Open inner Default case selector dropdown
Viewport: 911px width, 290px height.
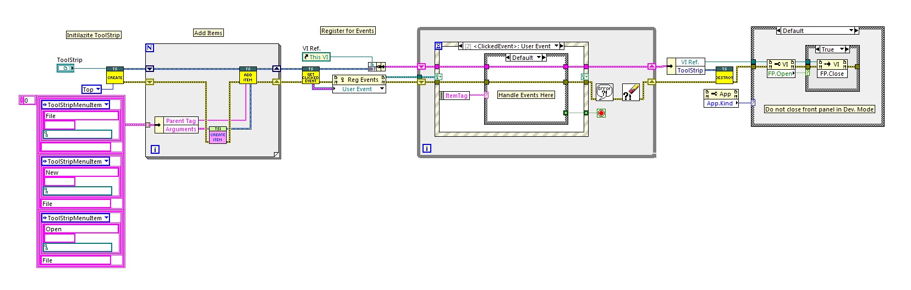[x=539, y=58]
